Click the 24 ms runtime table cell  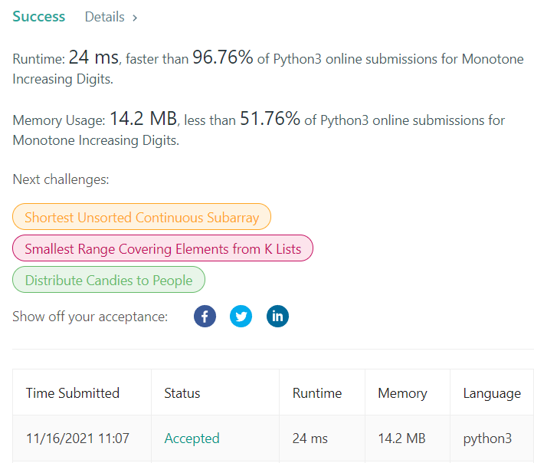click(310, 438)
